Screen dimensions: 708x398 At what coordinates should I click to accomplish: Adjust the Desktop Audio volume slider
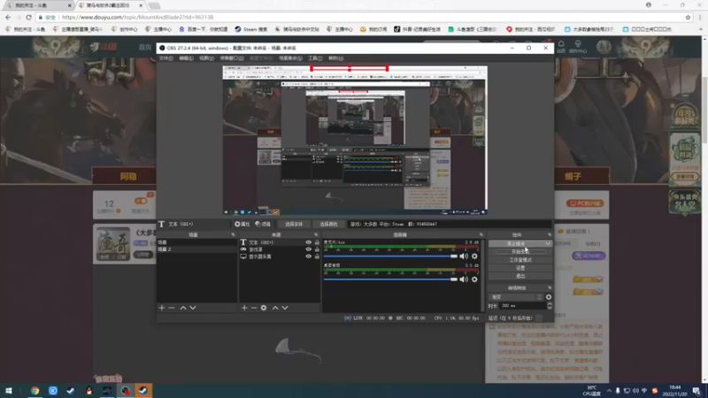pyautogui.click(x=390, y=279)
